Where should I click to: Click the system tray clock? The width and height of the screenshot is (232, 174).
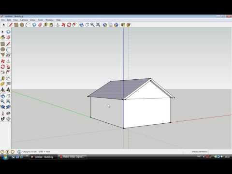click(227, 157)
